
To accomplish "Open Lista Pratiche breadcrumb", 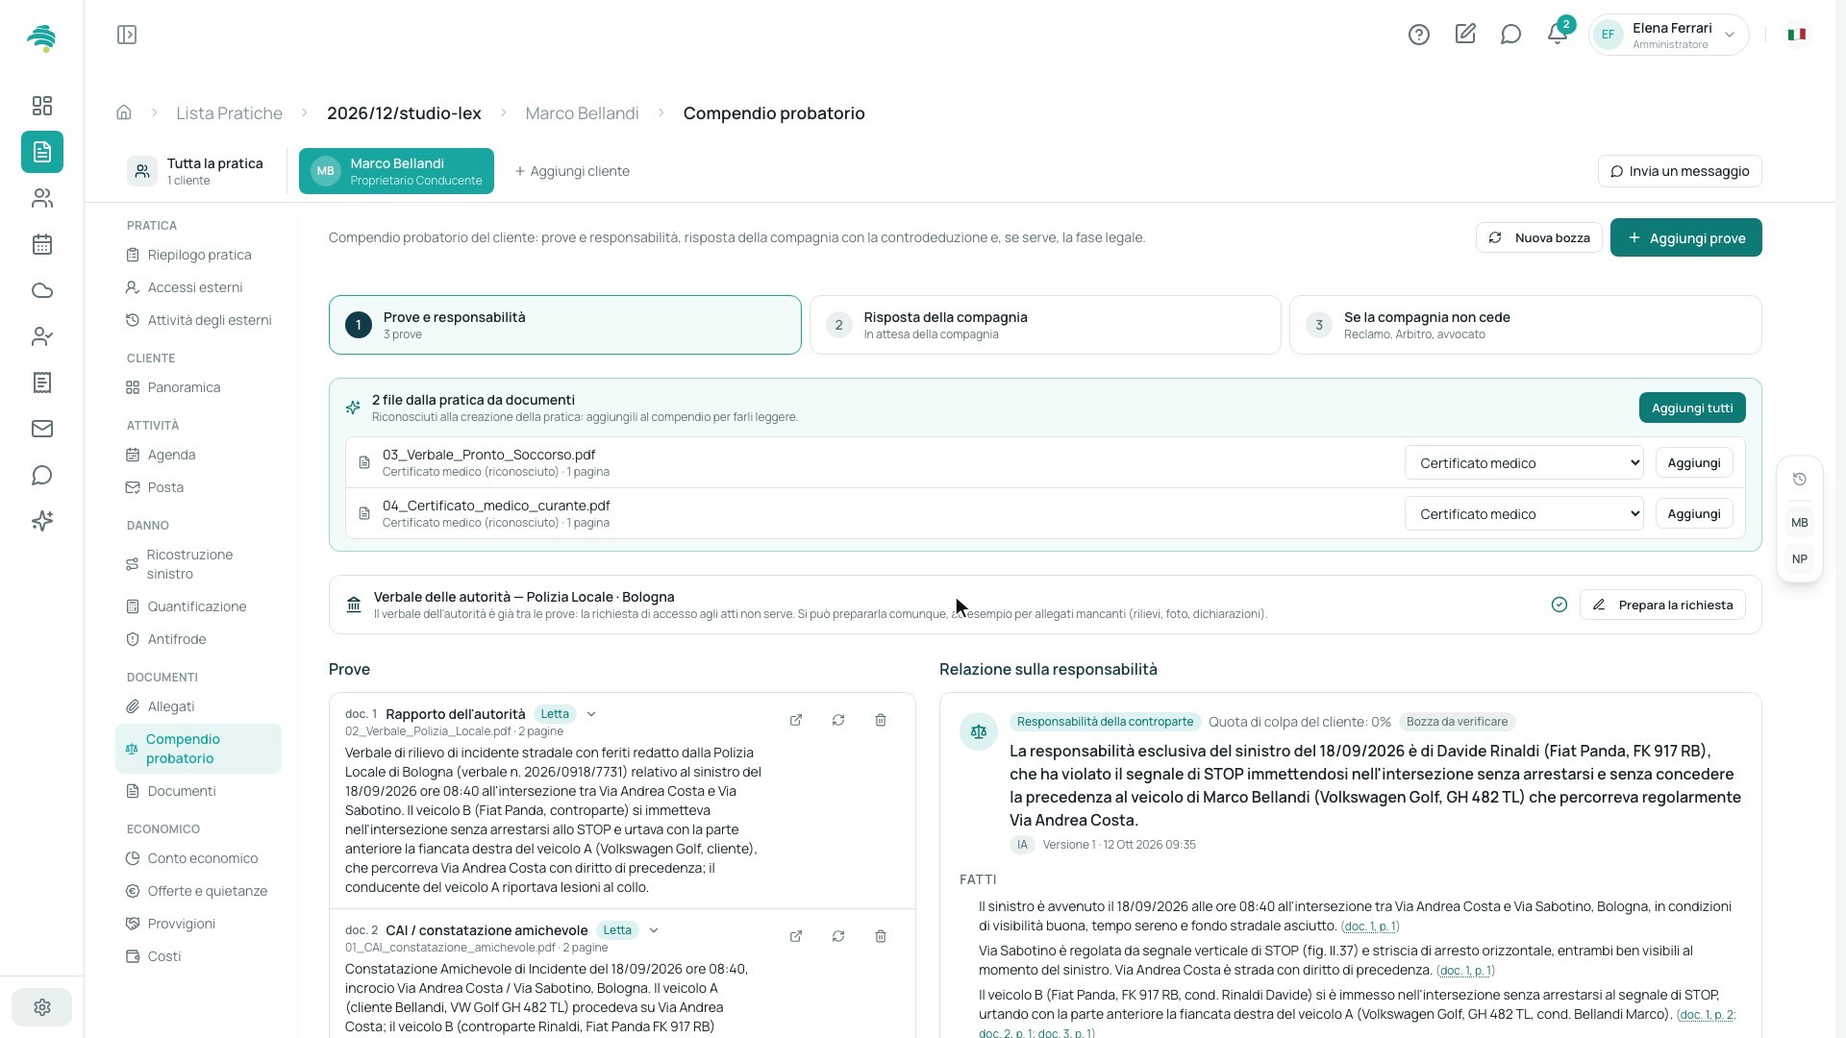I will pyautogui.click(x=229, y=113).
